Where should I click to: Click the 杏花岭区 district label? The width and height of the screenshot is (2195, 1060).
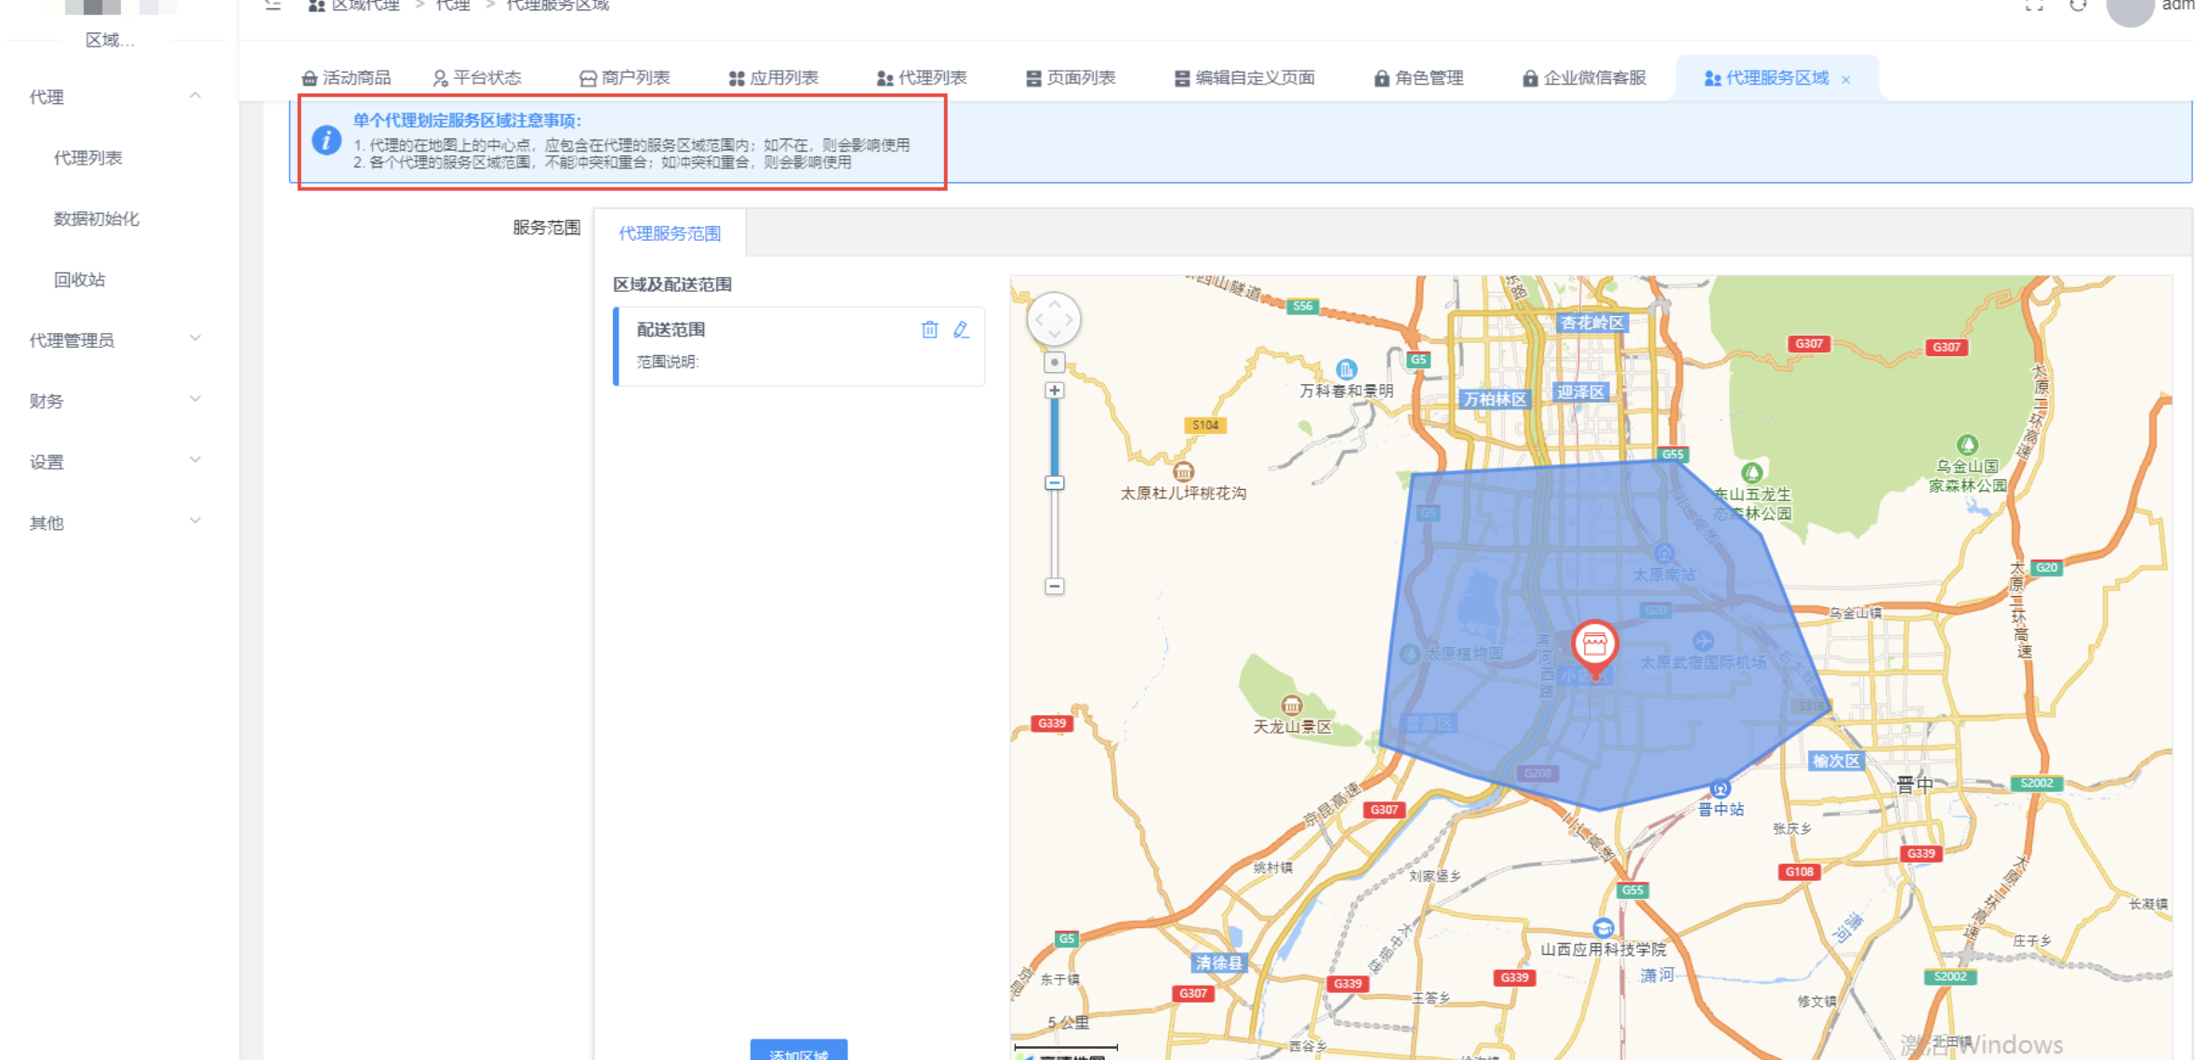(x=1591, y=323)
